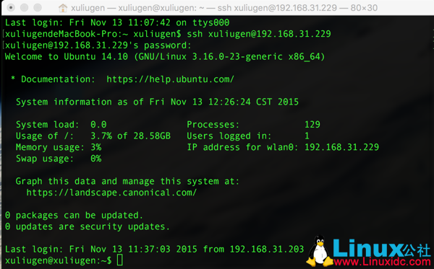Viewport: 434px width, 269px height.
Task: Click the 'Users logged in:' label
Action: pyautogui.click(x=229, y=136)
